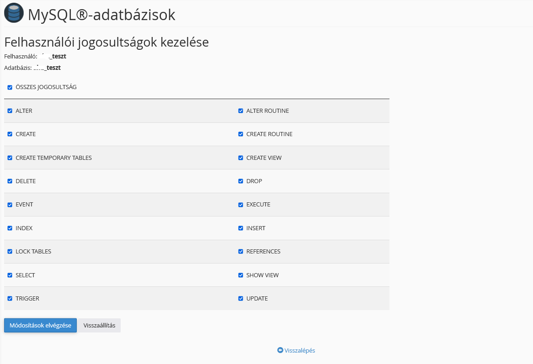Click the EXECUTE label text
The height and width of the screenshot is (364, 533).
(x=258, y=205)
